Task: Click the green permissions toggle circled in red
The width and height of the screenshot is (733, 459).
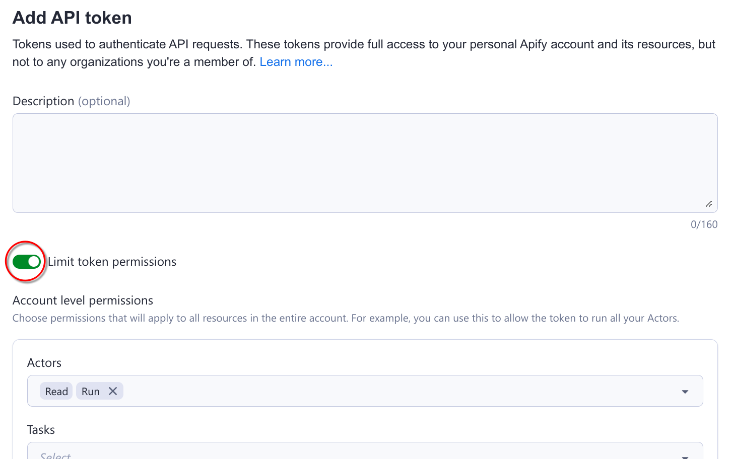Action: (26, 261)
